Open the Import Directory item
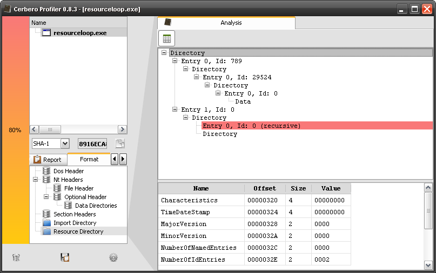 75,223
